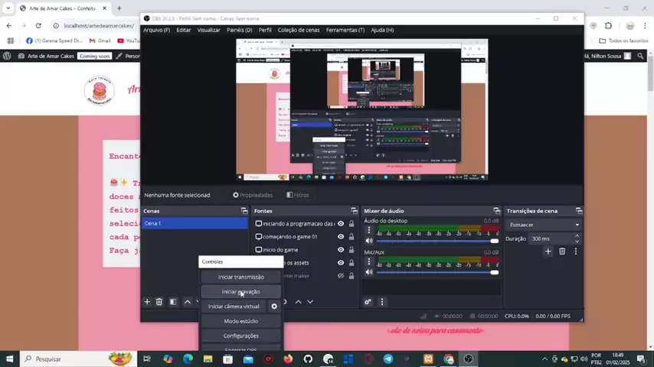This screenshot has width=654, height=367.
Task: Adjust the Mic/Aux volume slider
Action: (x=437, y=272)
